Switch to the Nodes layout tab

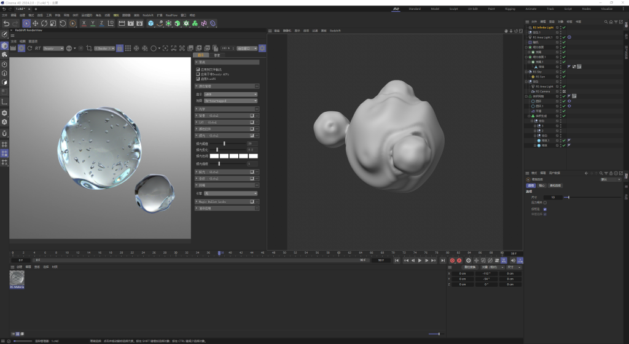[586, 9]
